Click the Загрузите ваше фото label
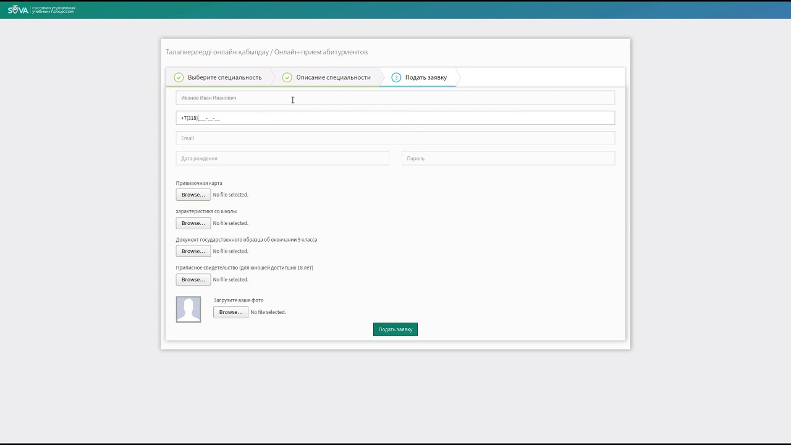This screenshot has height=445, width=791. [x=239, y=300]
